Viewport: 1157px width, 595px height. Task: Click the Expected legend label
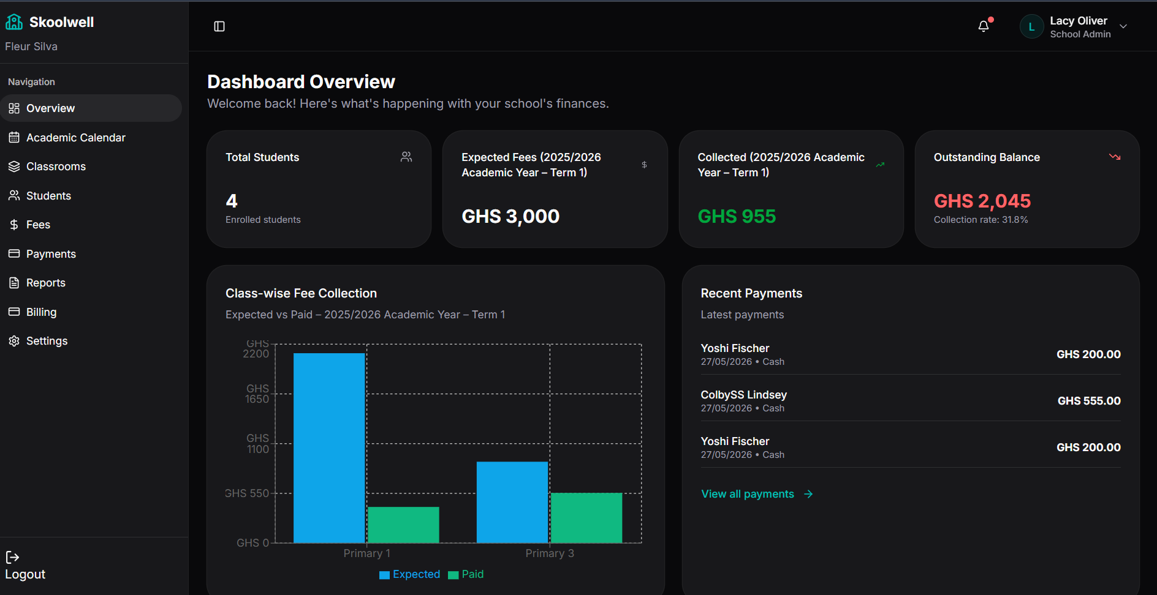pos(416,574)
